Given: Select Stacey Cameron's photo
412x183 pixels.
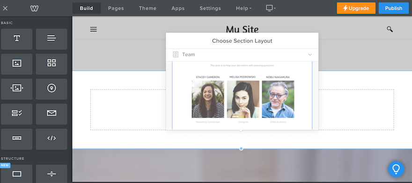Looking at the screenshot, I should [208, 99].
